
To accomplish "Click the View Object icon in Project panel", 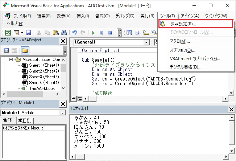I will 15,50.
